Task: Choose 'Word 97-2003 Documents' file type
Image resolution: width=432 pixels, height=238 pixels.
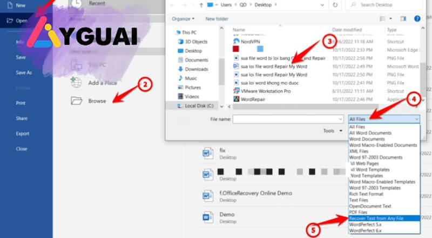Action: coord(376,157)
